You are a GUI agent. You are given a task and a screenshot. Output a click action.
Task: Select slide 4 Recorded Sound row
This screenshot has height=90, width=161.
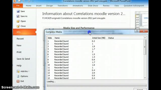point(95,49)
